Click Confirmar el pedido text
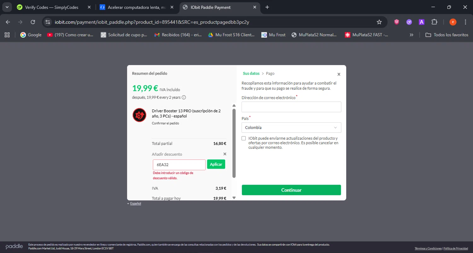The height and width of the screenshot is (253, 473). tap(166, 123)
